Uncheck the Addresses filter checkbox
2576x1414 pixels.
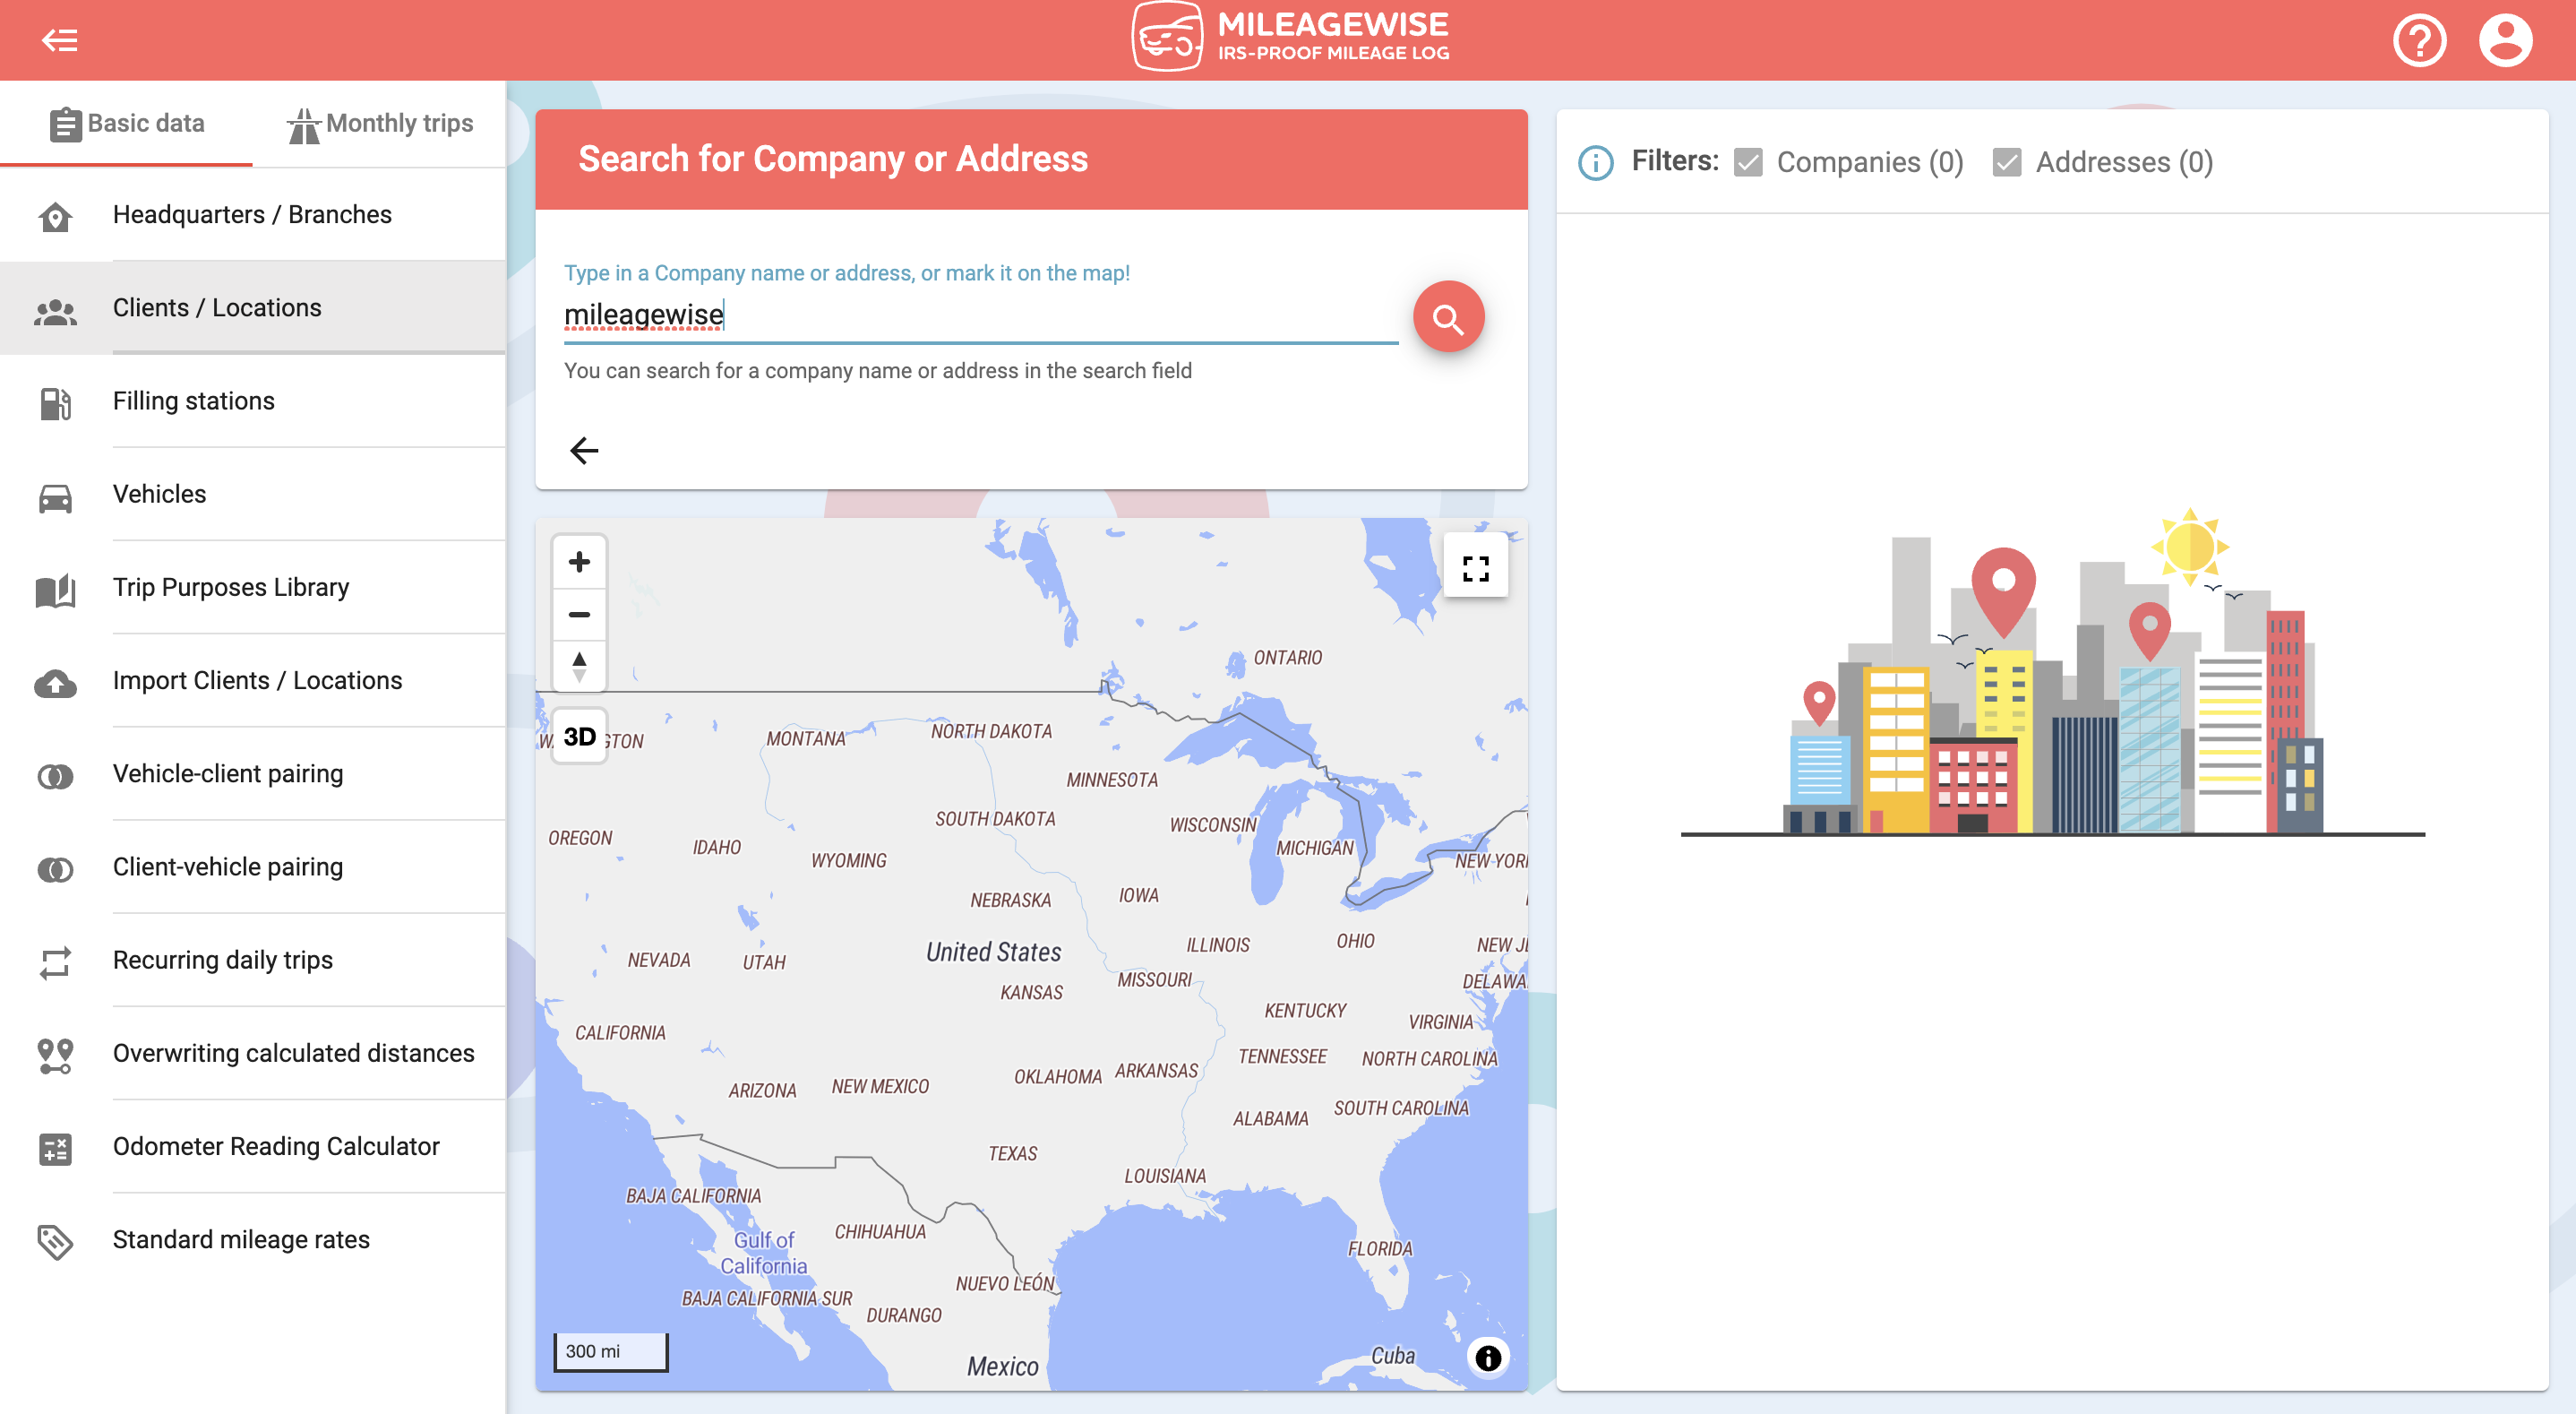pos(2006,162)
